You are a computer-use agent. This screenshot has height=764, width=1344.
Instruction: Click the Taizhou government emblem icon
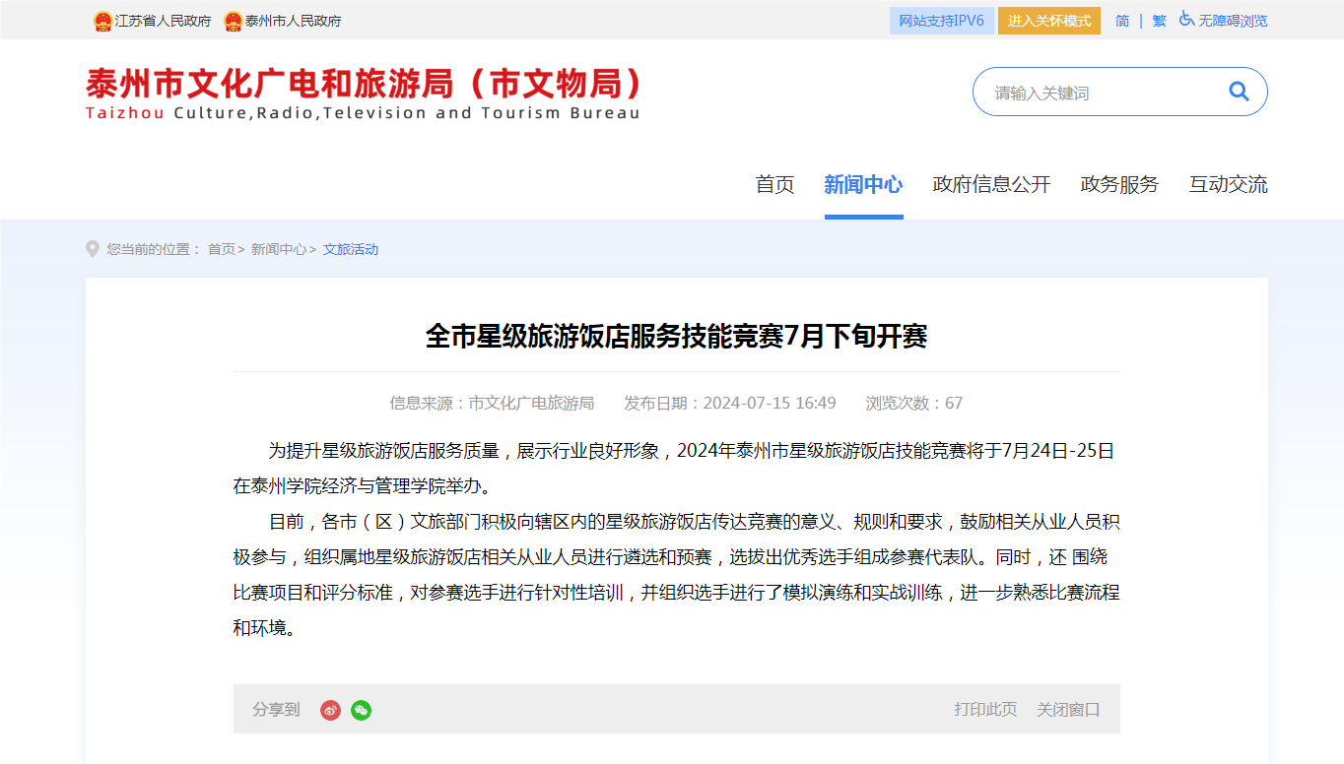[x=233, y=21]
